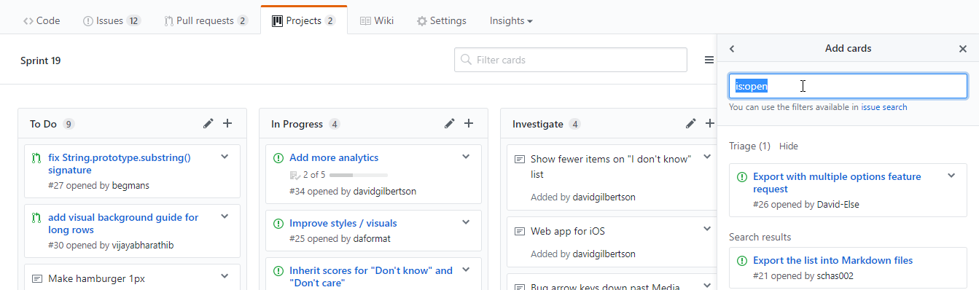
Task: Open the project menu hamburger icon
Action: pyautogui.click(x=709, y=60)
